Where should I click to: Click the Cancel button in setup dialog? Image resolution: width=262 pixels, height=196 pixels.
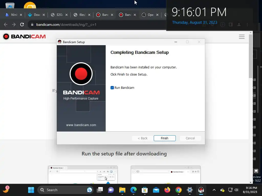click(190, 138)
